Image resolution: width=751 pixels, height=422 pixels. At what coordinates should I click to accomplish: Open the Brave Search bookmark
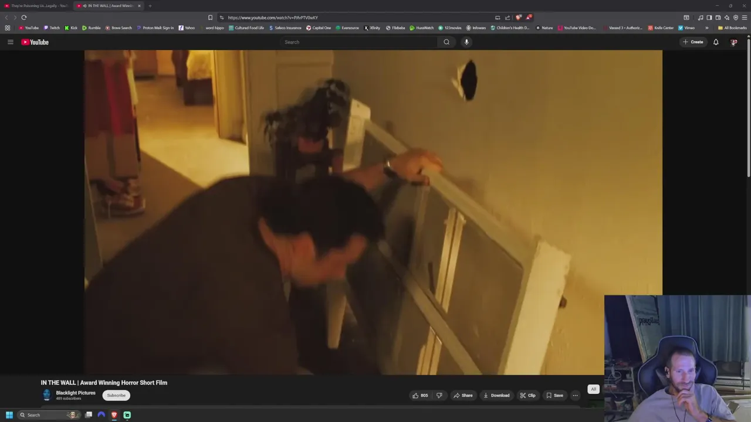click(119, 28)
